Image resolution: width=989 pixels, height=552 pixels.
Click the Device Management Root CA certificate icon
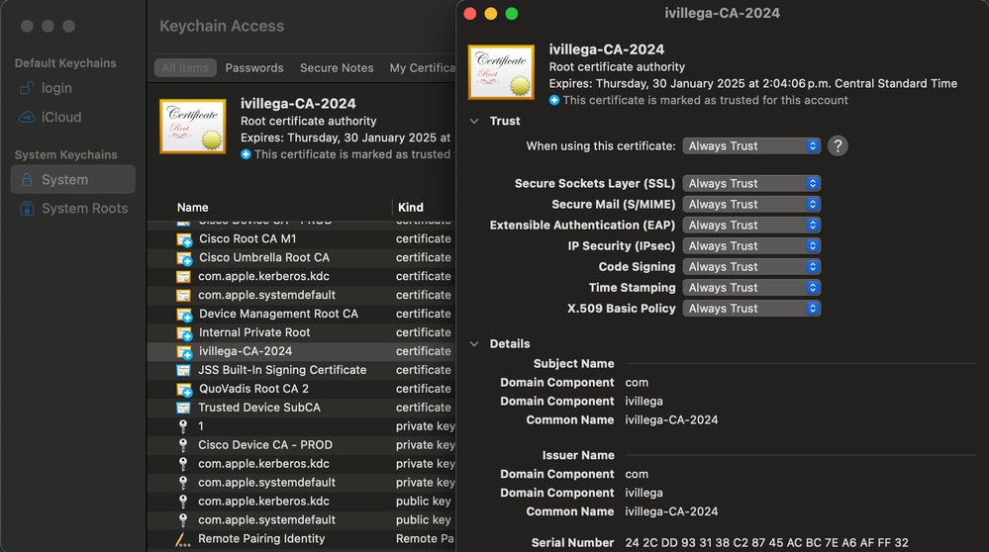tap(184, 315)
